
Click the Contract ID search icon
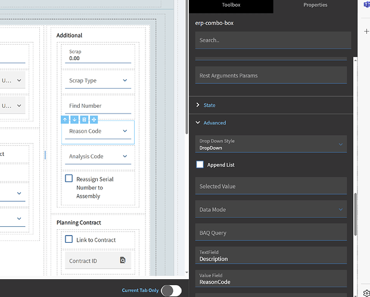[123, 260]
